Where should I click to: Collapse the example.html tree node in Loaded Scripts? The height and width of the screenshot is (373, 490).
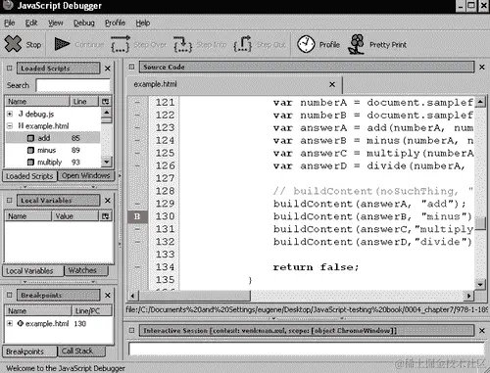point(10,125)
